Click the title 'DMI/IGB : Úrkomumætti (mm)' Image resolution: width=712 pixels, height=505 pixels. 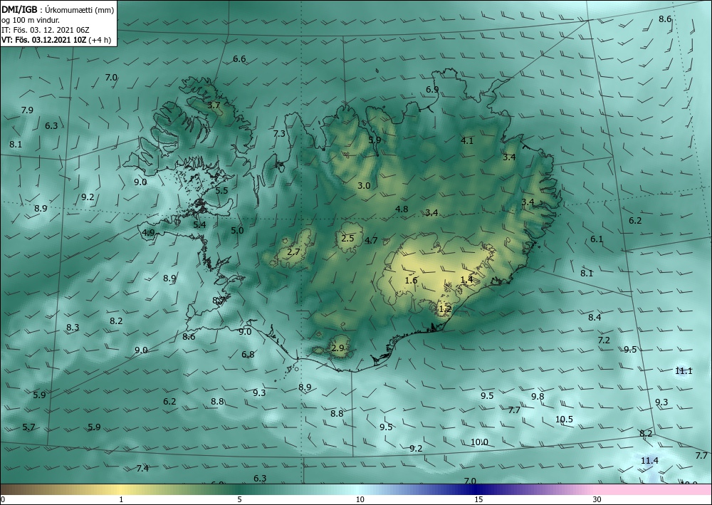pos(58,9)
